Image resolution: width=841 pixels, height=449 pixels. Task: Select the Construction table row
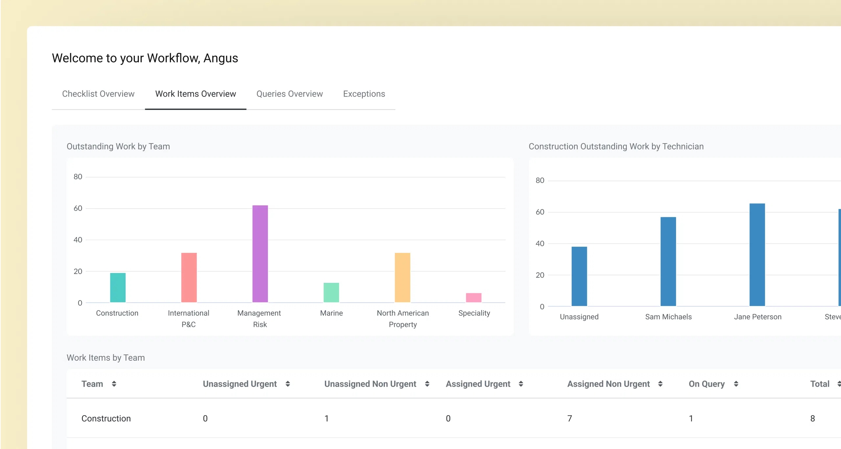106,418
